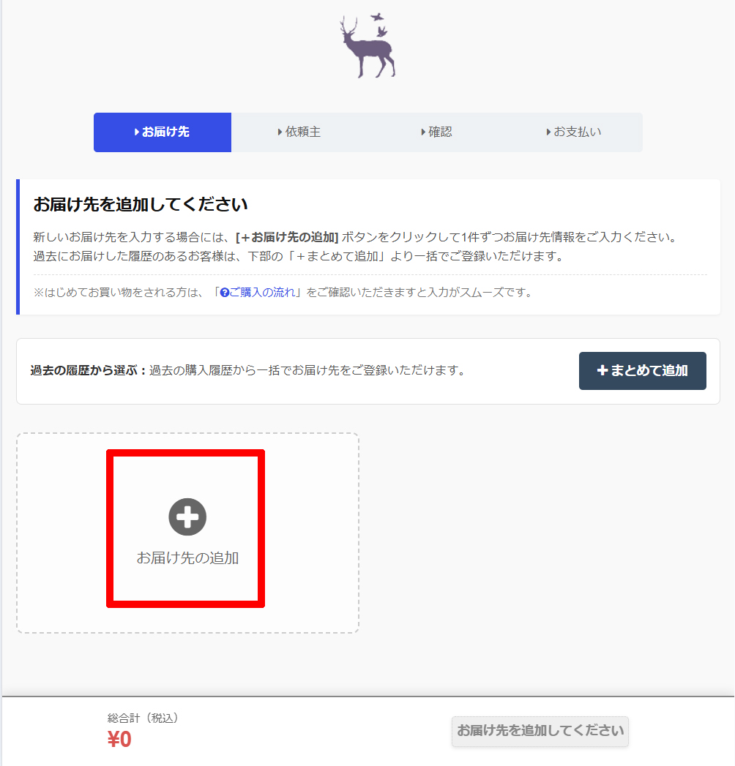Select the 確認 step tab
The width and height of the screenshot is (735, 766).
[436, 132]
